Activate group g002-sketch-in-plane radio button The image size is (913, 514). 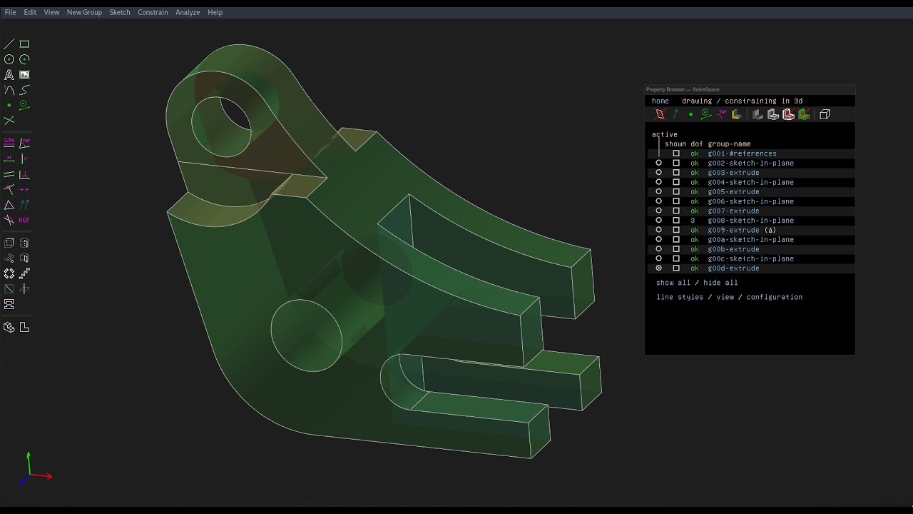click(x=658, y=163)
